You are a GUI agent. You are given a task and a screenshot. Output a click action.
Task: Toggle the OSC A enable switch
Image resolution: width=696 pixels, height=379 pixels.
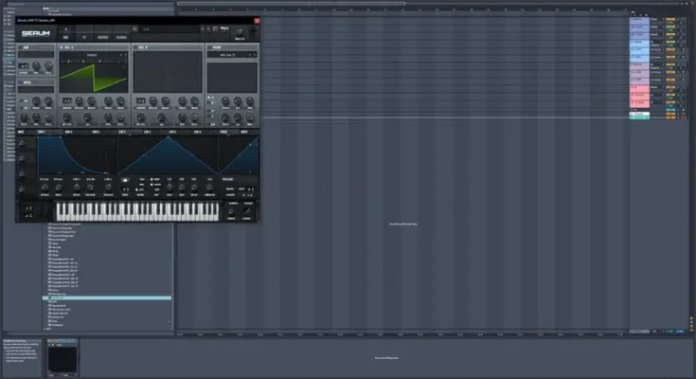pyautogui.click(x=62, y=45)
